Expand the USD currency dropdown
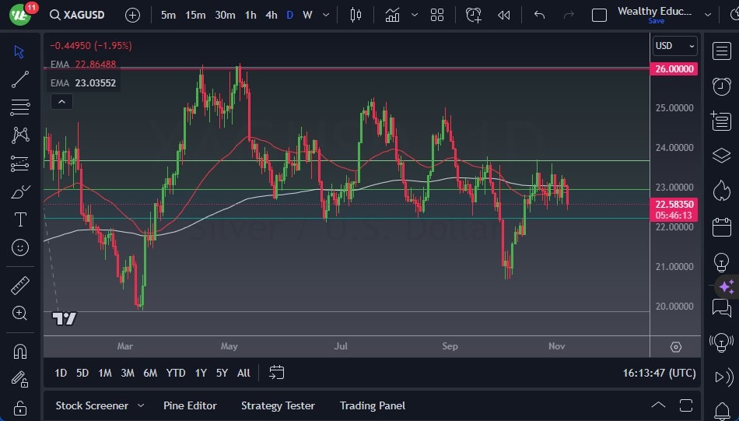Image resolution: width=739 pixels, height=421 pixels. coord(674,46)
